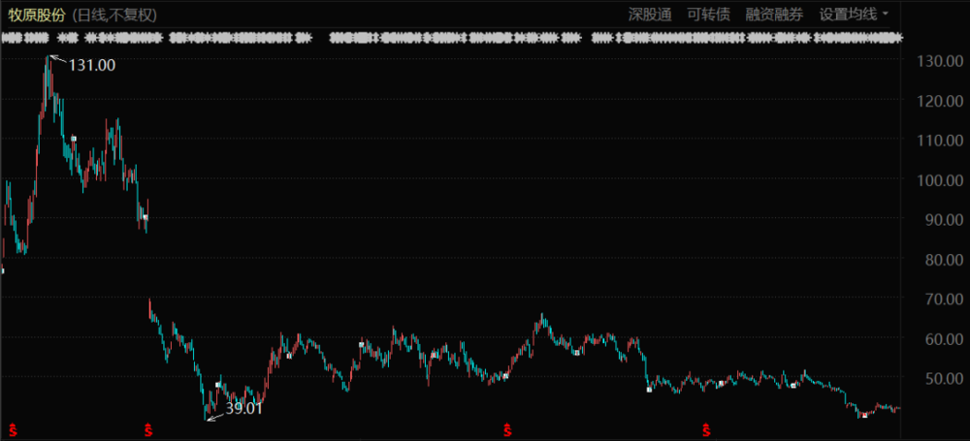
Task: Click white event marker just before the price gap
Action: click(145, 217)
